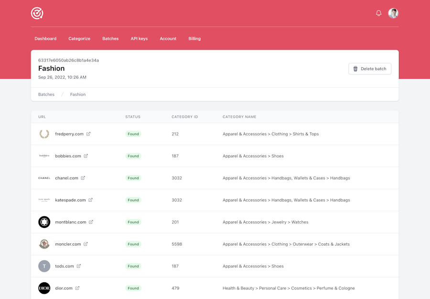The height and width of the screenshot is (299, 430).
Task: Open montblanc.com external link icon
Action: 91,222
